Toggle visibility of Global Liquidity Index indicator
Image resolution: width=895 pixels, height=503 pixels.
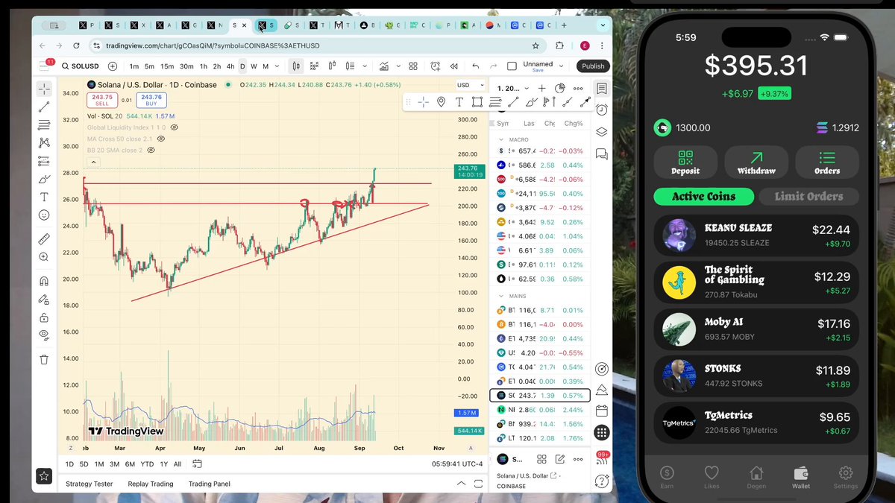coord(173,127)
